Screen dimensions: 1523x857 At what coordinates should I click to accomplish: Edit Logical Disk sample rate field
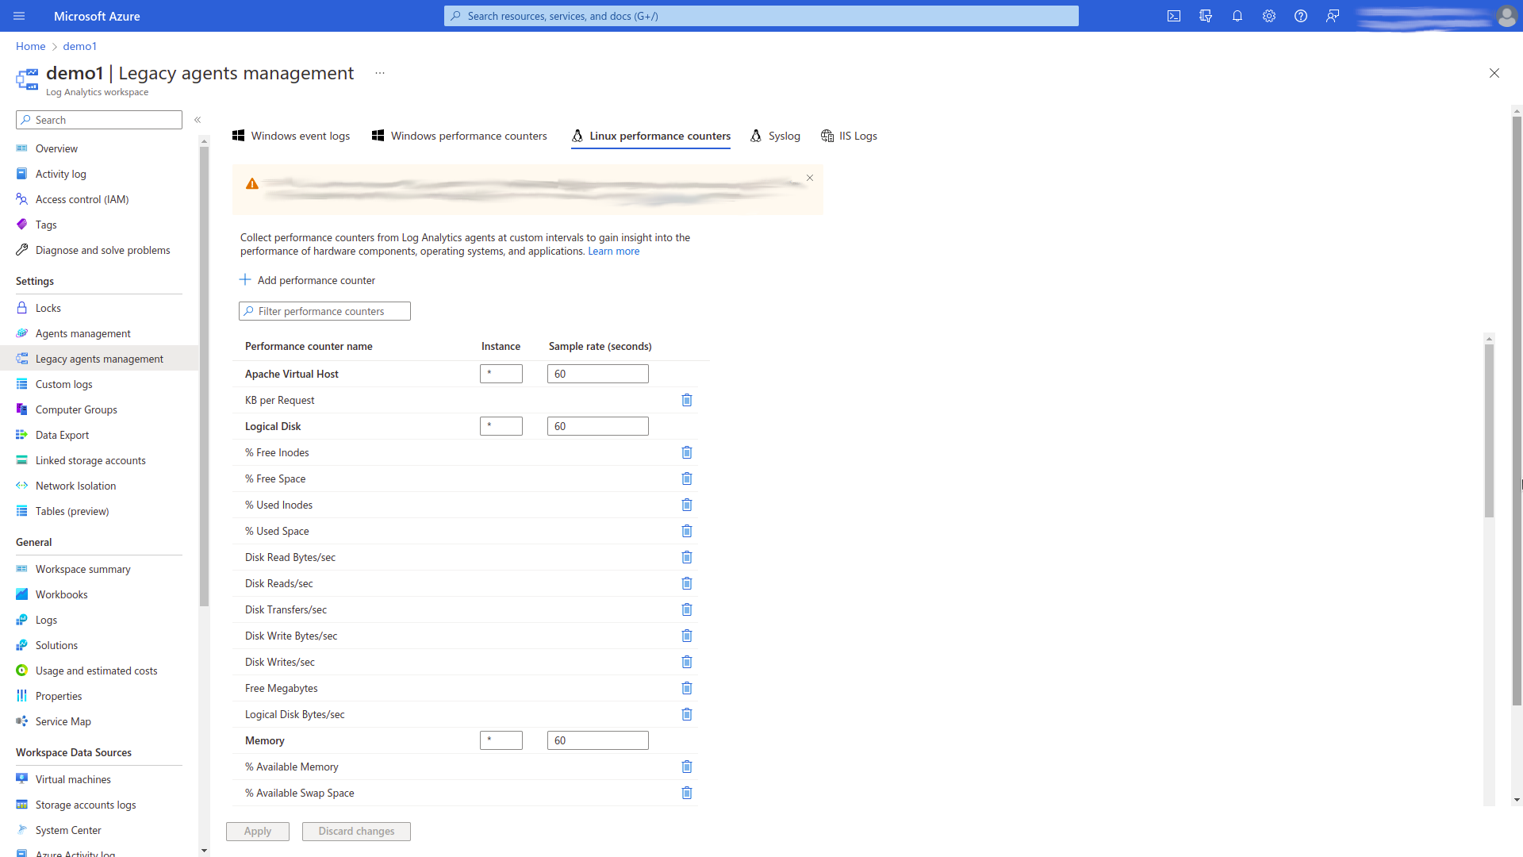(598, 426)
